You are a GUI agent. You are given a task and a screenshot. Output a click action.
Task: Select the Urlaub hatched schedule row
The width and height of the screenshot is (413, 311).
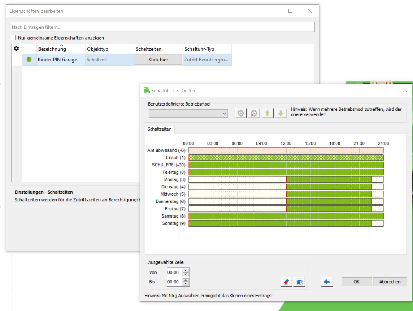(x=286, y=158)
